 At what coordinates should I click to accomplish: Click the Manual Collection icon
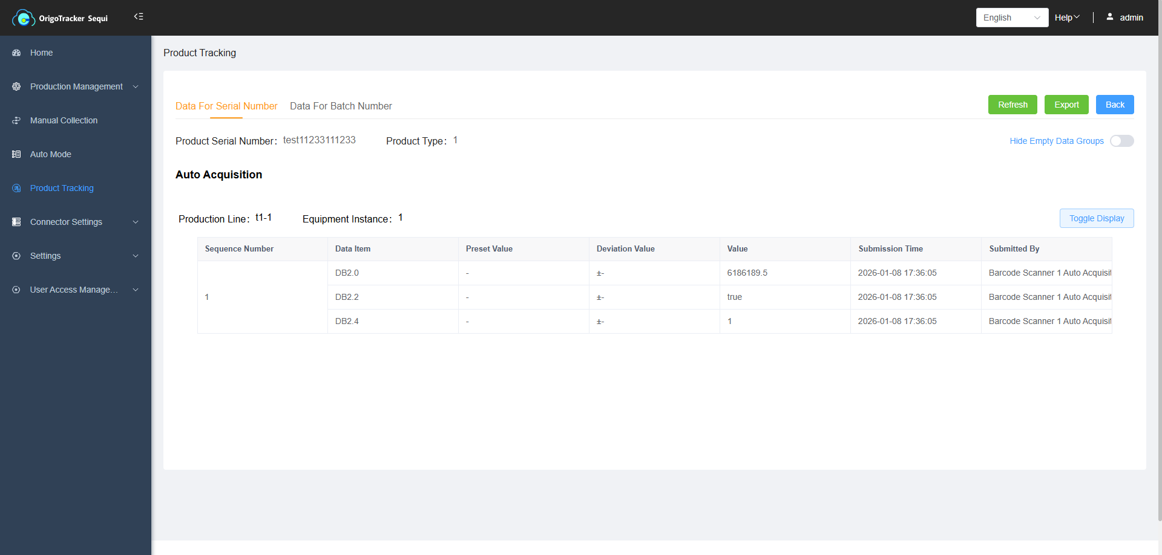click(16, 121)
